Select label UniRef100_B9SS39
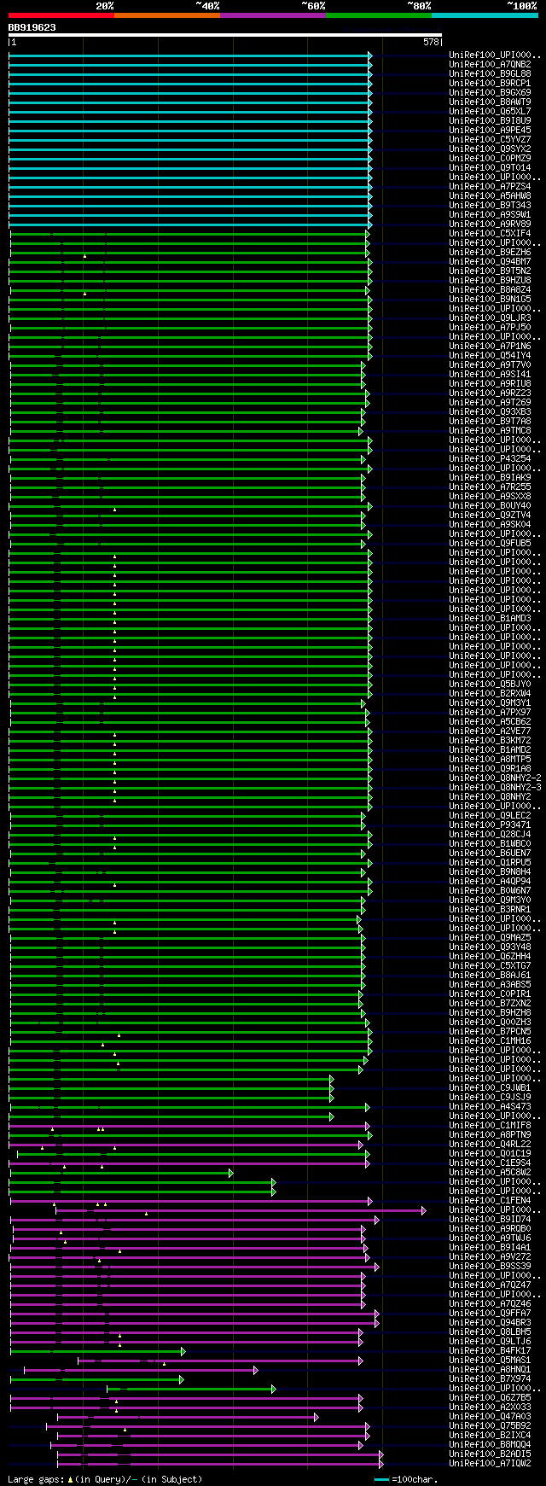 coord(490,1266)
